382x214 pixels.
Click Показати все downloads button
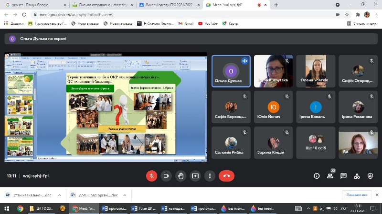pyautogui.click(x=357, y=195)
